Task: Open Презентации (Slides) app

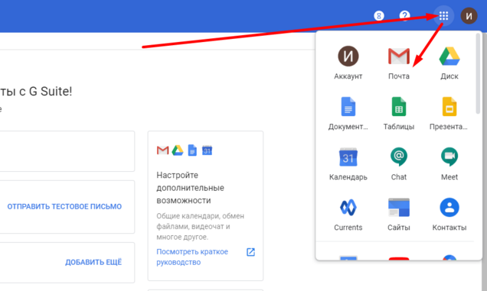Action: pos(449,114)
